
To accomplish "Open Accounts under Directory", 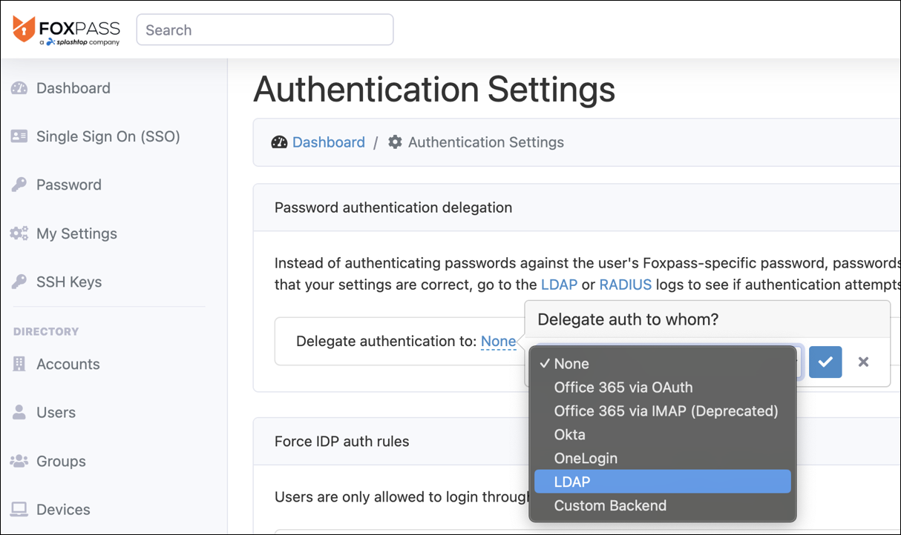I will (x=68, y=364).
